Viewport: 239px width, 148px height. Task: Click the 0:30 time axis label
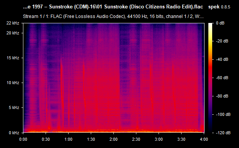click(x=46, y=139)
